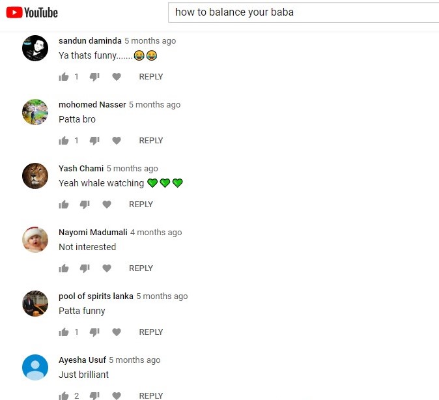Dislike Yash Chami's comment
Viewport: 439px width, 400px height.
(85, 205)
